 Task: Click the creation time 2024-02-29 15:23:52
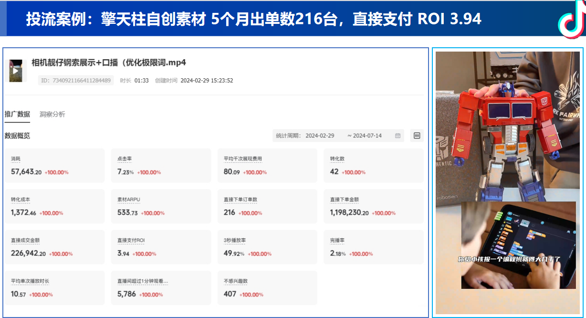207,81
